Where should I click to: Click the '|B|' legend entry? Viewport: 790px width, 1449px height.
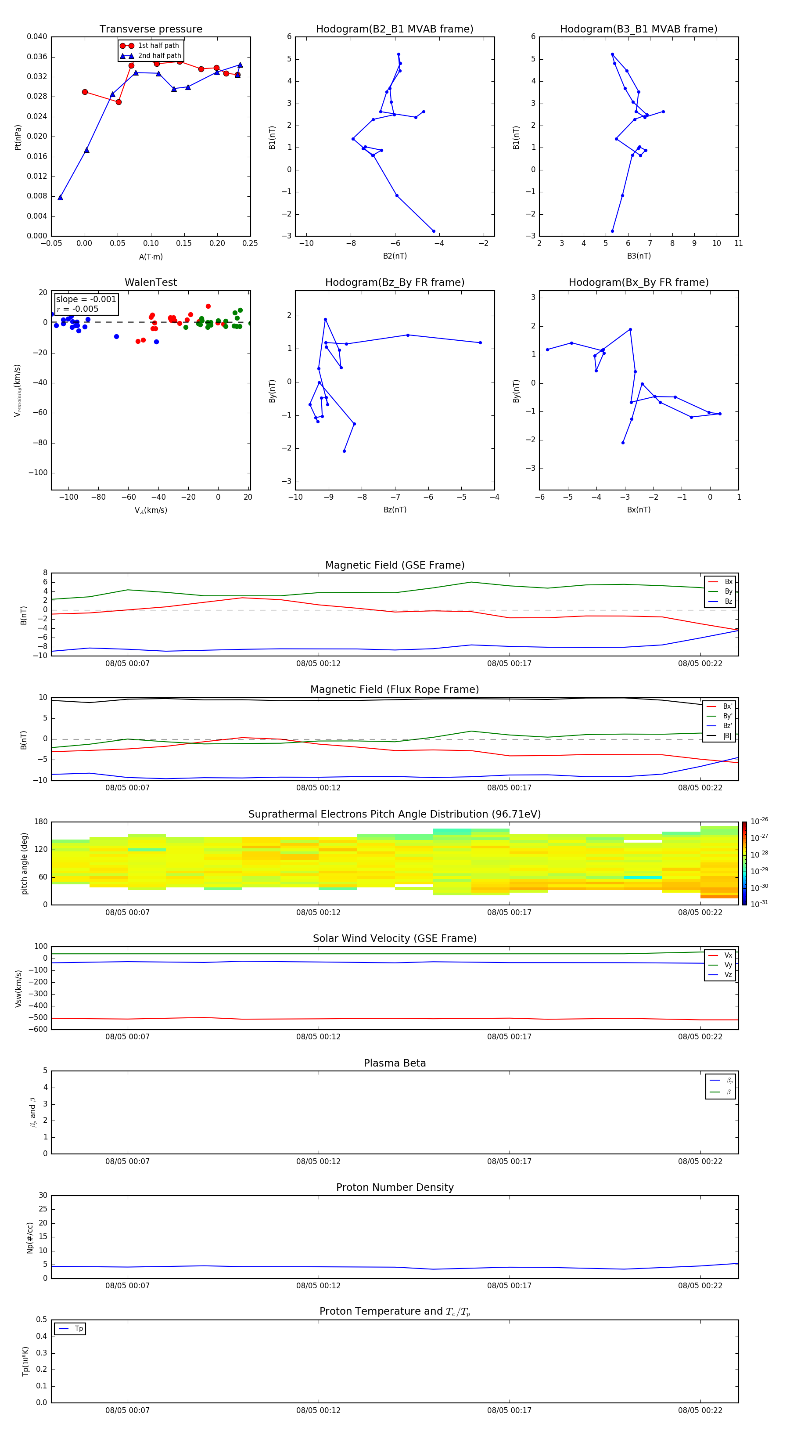[x=720, y=736]
